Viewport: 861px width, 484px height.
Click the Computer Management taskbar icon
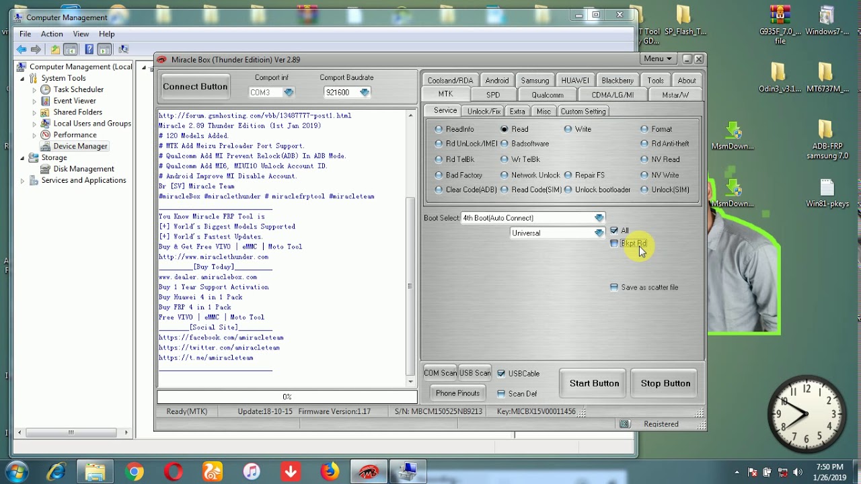pyautogui.click(x=408, y=472)
